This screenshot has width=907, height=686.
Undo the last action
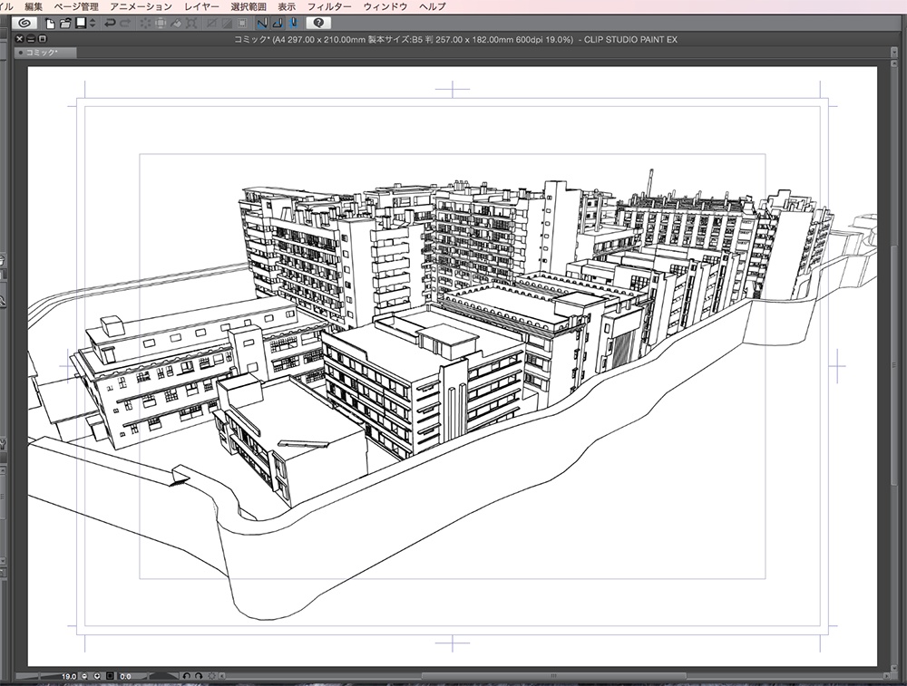coord(110,22)
